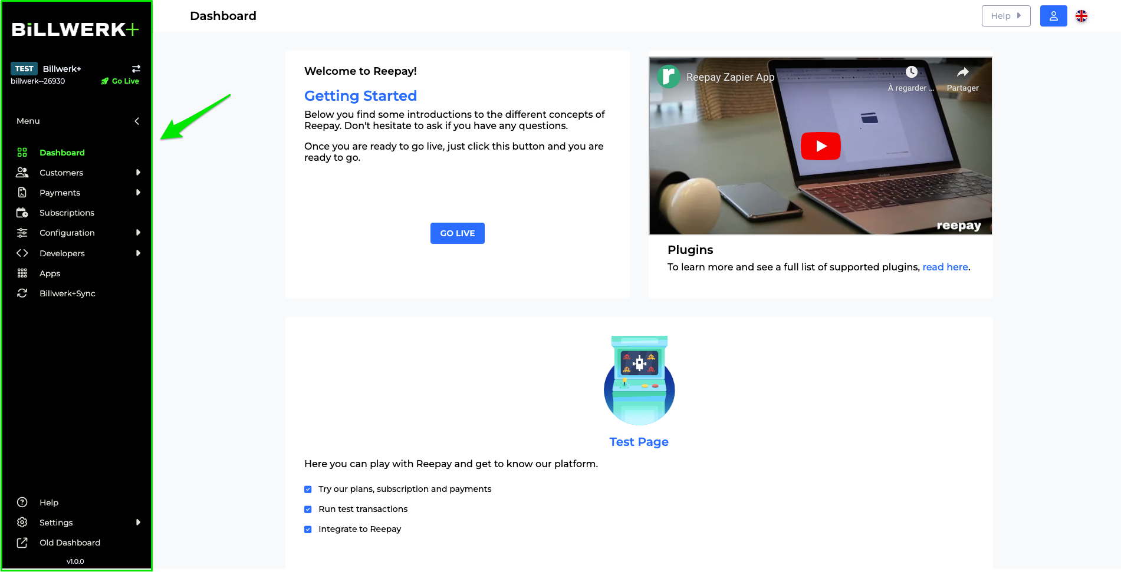1121x572 pixels.
Task: Click the blue GO LIVE button
Action: (458, 233)
